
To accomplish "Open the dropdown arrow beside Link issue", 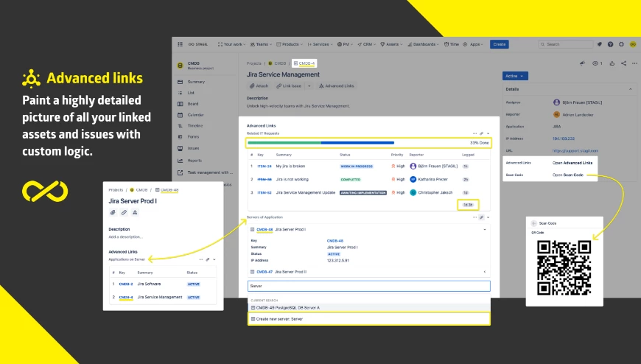I will click(309, 86).
